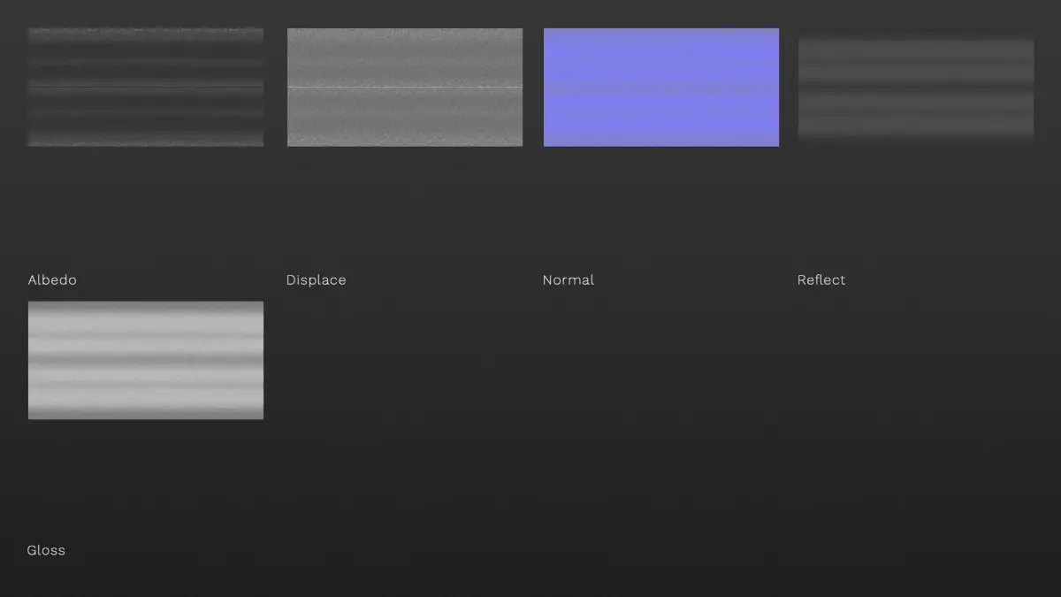Select the Displace map thumbnail

pos(405,87)
